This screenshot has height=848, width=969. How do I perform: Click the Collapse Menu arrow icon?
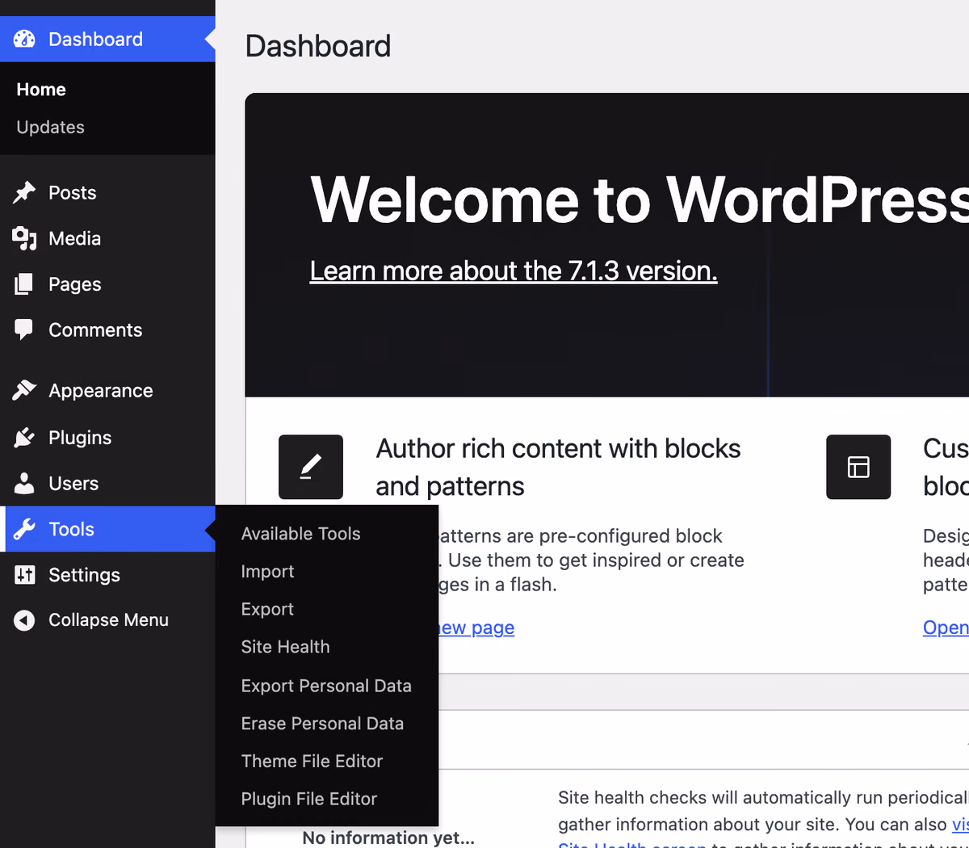click(24, 620)
